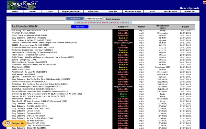This screenshot has height=129, width=206.
Task: Switch language with the German flag icon
Action: [205, 1]
